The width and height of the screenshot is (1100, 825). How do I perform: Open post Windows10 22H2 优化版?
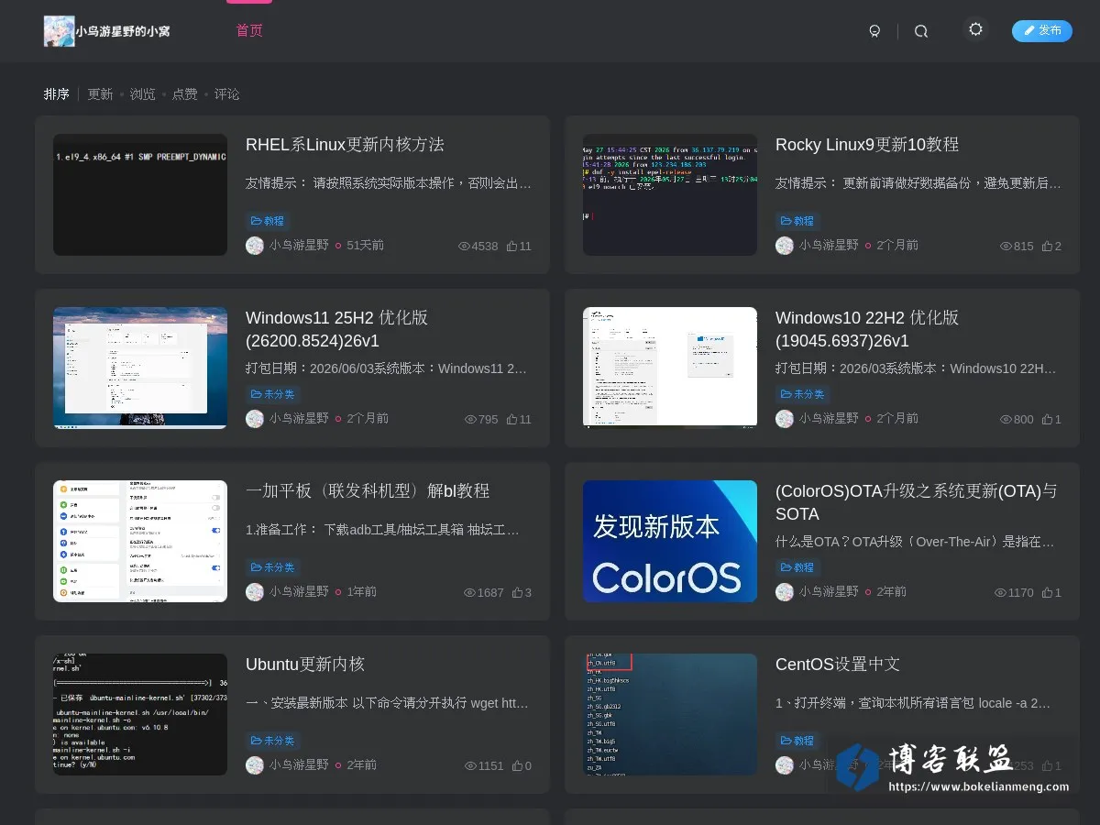[867, 329]
